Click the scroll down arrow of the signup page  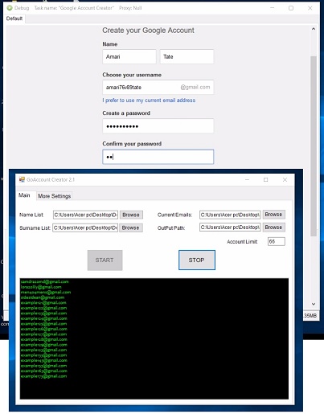tap(314, 304)
